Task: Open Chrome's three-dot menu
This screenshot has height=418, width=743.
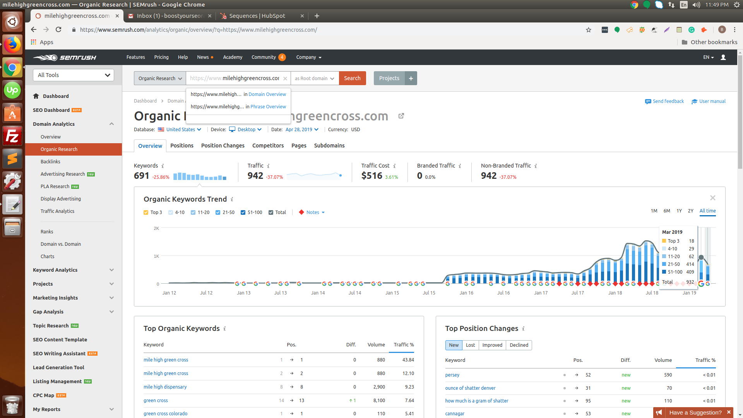Action: [734, 30]
